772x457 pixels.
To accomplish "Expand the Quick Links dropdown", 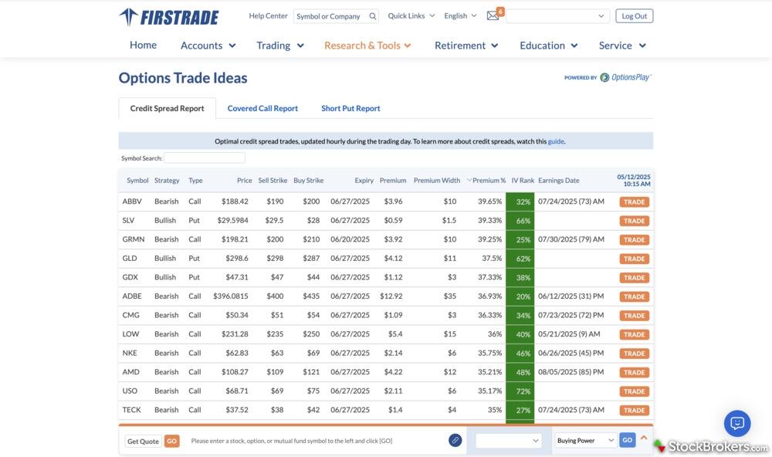I will coord(411,16).
